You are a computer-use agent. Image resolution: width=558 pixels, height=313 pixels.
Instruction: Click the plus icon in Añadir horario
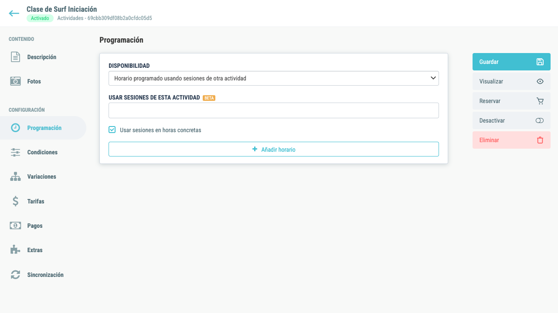[x=255, y=149]
